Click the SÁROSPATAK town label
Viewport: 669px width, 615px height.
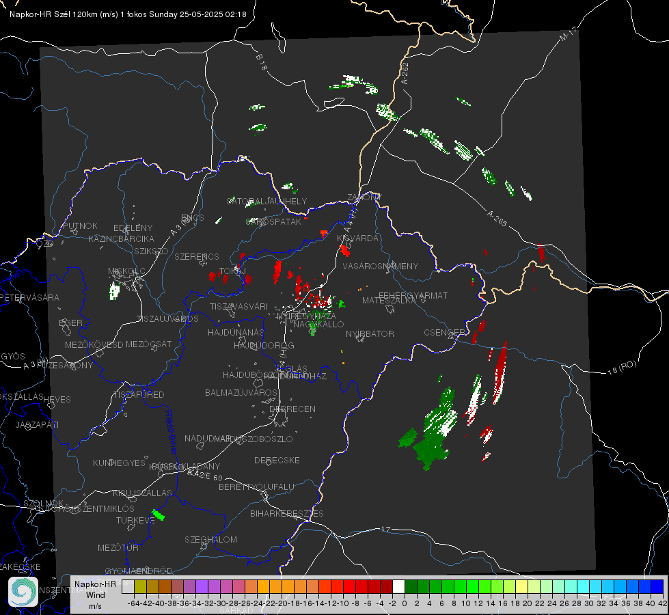tap(273, 221)
